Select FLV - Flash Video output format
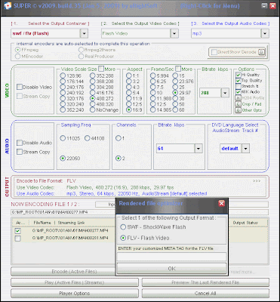The height and width of the screenshot is (302, 280). tap(123, 238)
